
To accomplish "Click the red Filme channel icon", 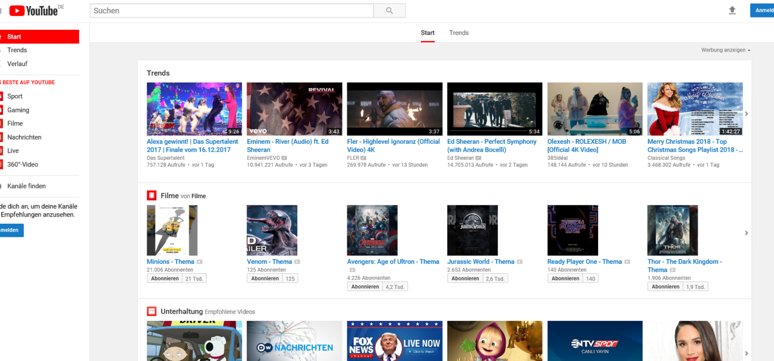I will point(152,195).
